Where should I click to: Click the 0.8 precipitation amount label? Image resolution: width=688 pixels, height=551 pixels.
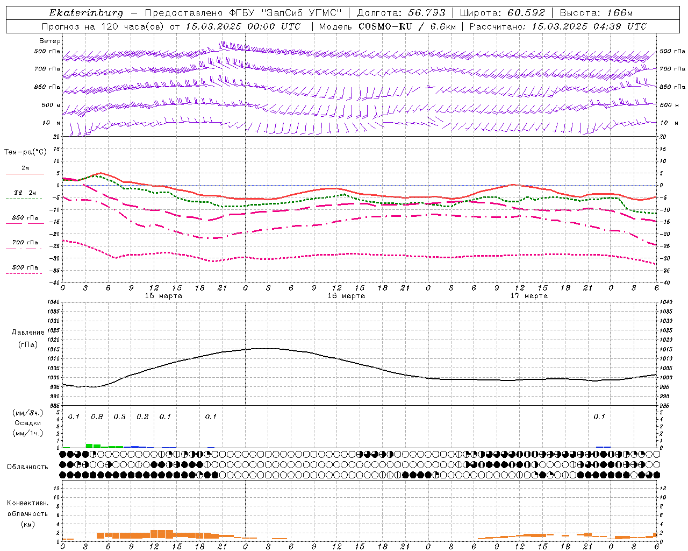tap(97, 417)
